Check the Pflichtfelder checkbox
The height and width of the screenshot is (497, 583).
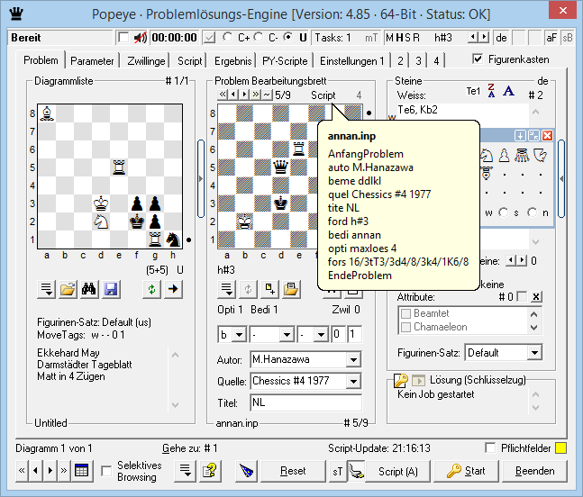click(490, 448)
